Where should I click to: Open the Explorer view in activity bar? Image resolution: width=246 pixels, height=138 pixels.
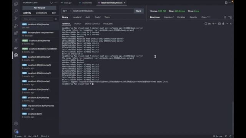[16, 3]
